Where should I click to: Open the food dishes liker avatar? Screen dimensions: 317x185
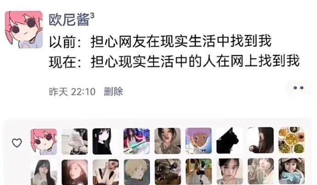tap(292, 140)
